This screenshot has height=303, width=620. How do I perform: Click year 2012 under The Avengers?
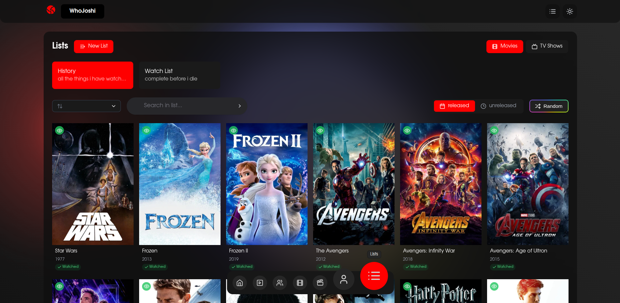tap(321, 259)
